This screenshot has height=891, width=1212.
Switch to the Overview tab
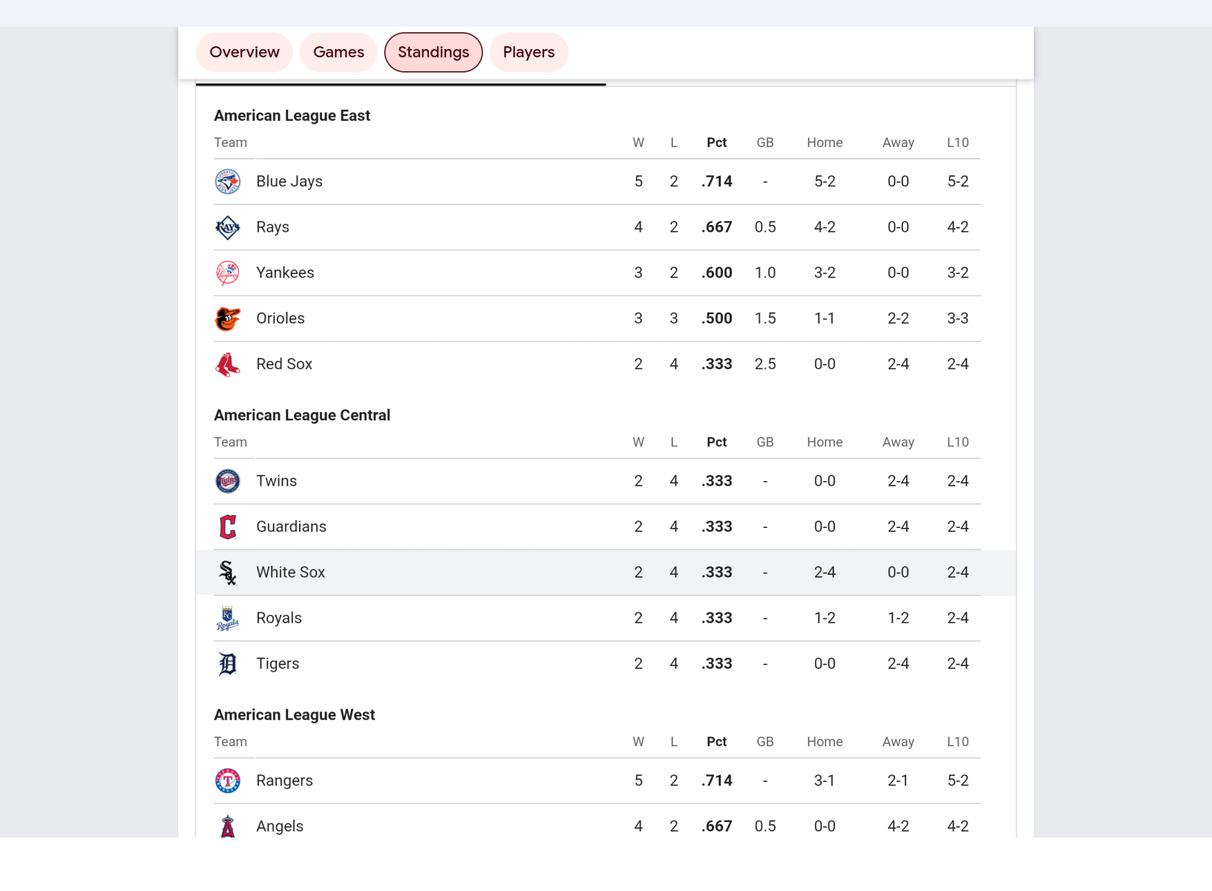244,53
